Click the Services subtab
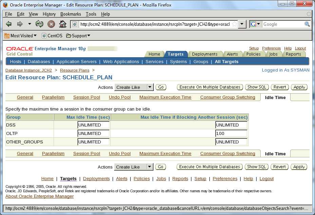This screenshot has height=215, width=315. click(154, 62)
